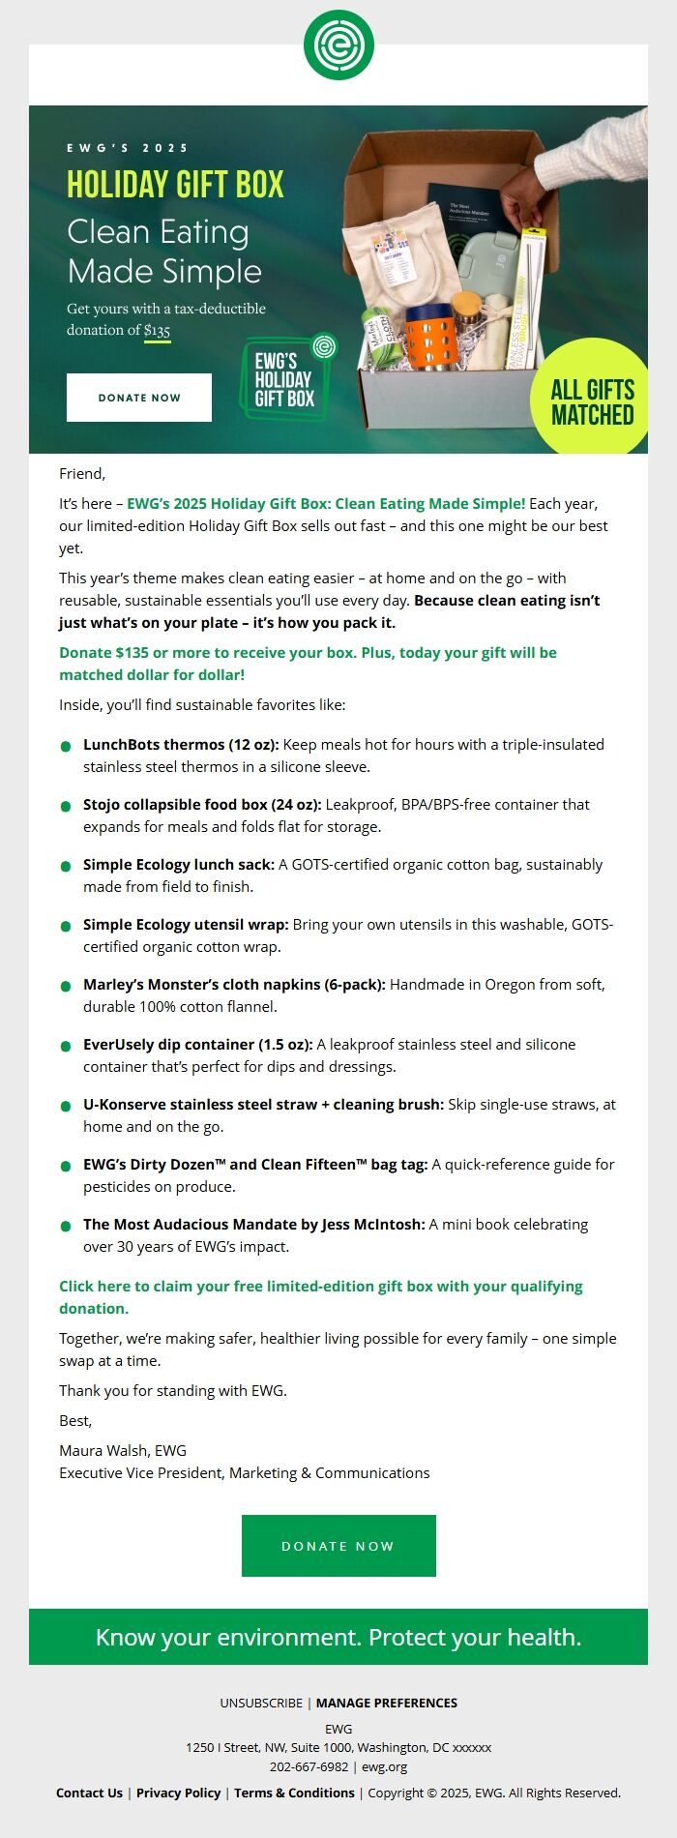Image resolution: width=677 pixels, height=1838 pixels.
Task: Click the bullet beside EverUsely dip container
Action: (65, 1045)
